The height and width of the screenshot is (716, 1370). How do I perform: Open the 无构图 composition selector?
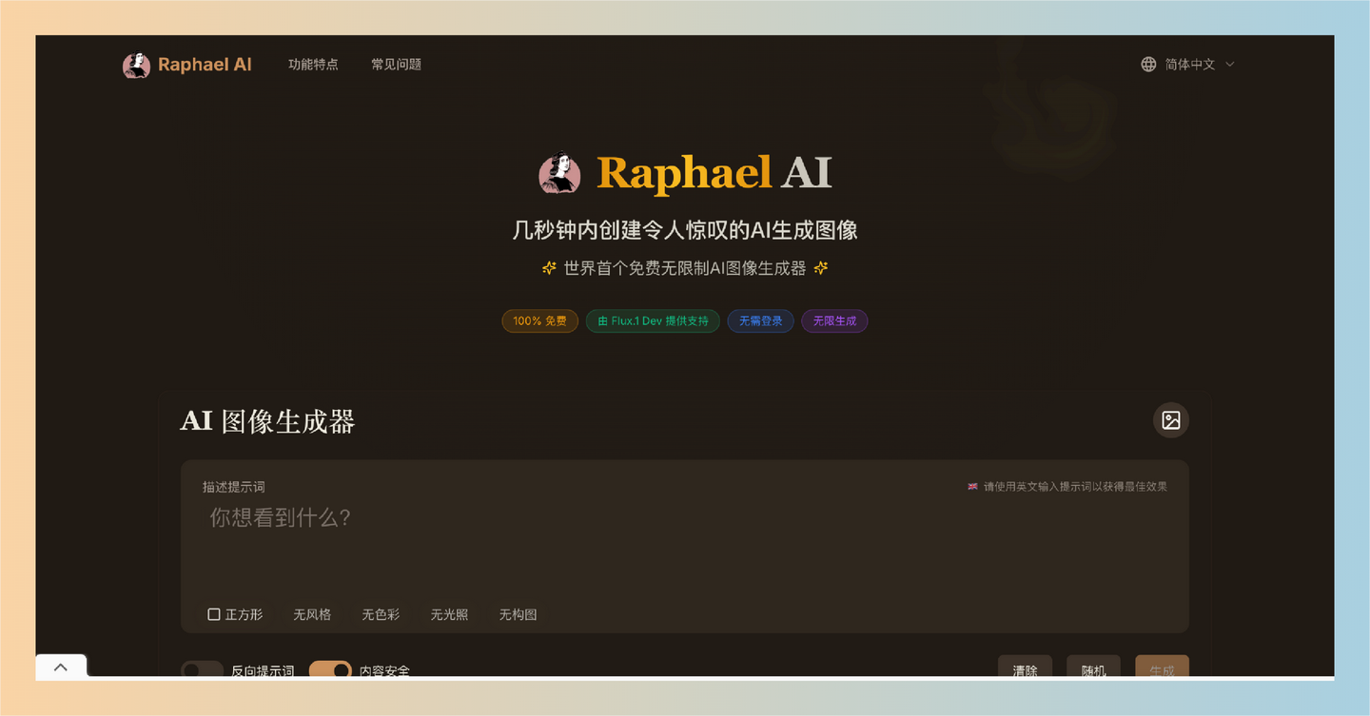518,614
